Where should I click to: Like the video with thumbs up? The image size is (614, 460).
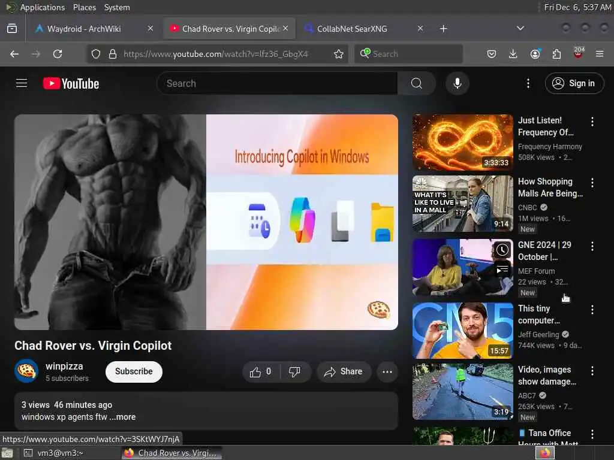tap(261, 371)
